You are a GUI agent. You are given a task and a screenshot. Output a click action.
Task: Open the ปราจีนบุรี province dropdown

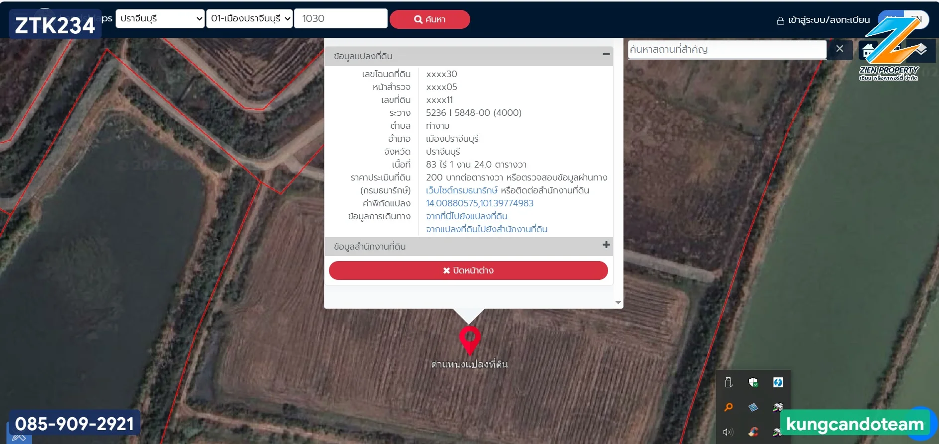(x=160, y=19)
